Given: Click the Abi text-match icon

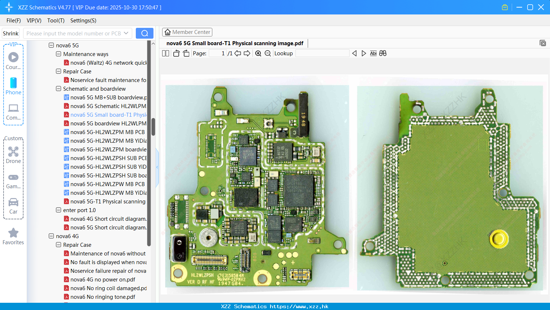Looking at the screenshot, I should [x=373, y=53].
